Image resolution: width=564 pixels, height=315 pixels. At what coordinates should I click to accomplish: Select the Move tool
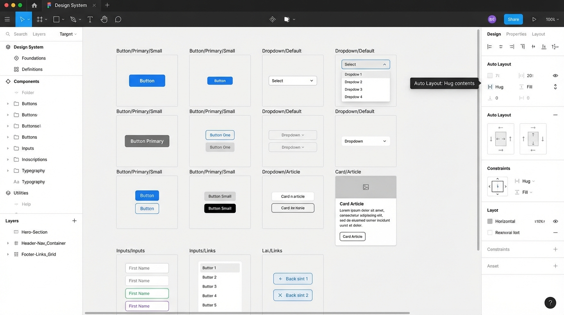22,19
